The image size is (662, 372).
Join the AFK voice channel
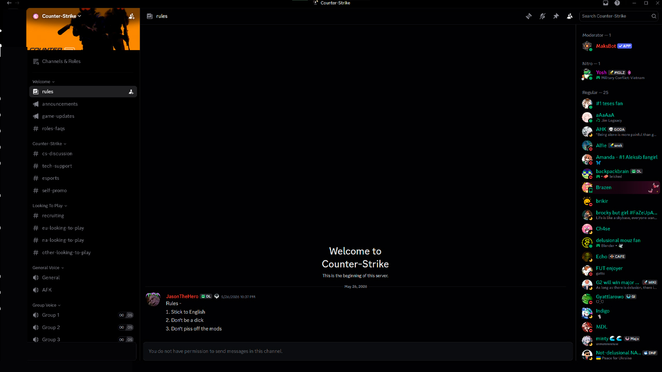point(83,290)
